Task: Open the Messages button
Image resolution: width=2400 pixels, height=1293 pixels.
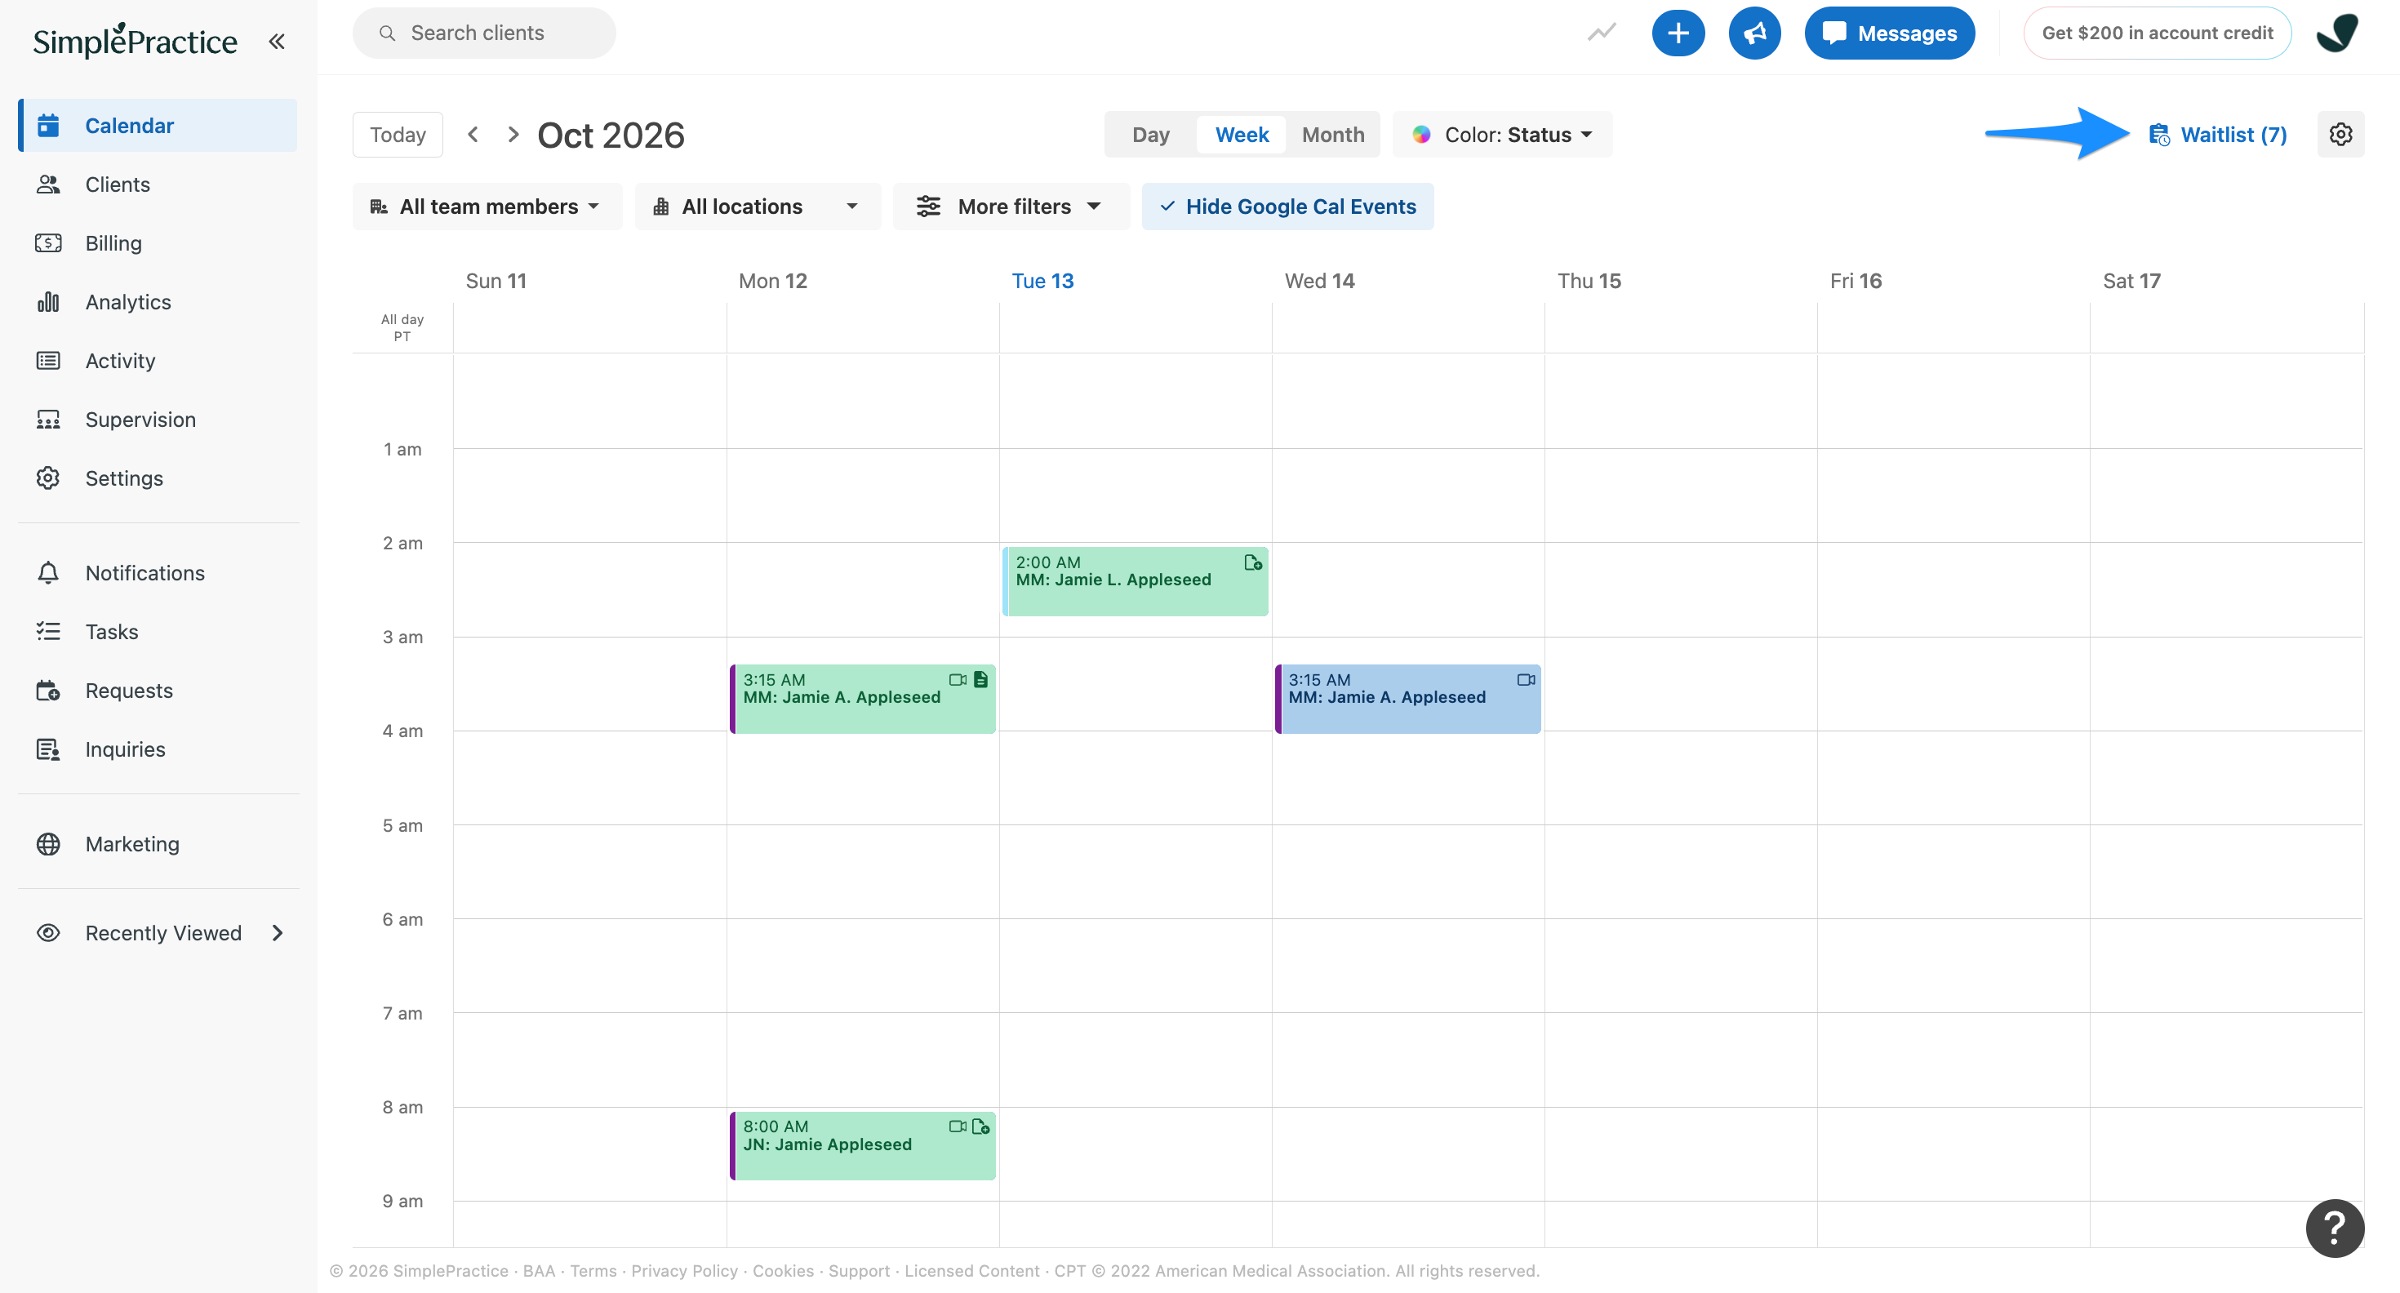Action: point(1890,33)
